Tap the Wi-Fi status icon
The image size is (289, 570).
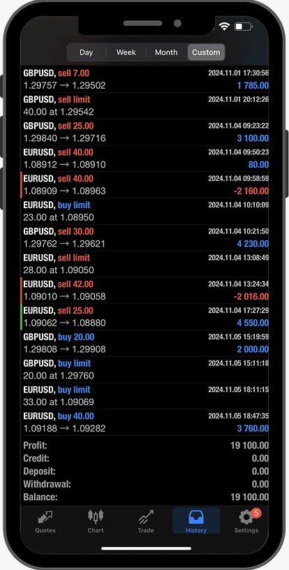coord(224,26)
